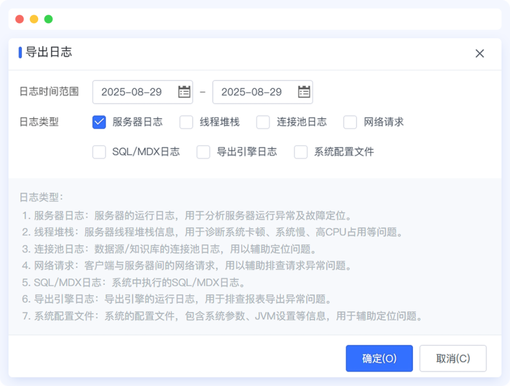Click the 系统配置文件 label text
Screen dimensions: 510x386
(x=344, y=152)
